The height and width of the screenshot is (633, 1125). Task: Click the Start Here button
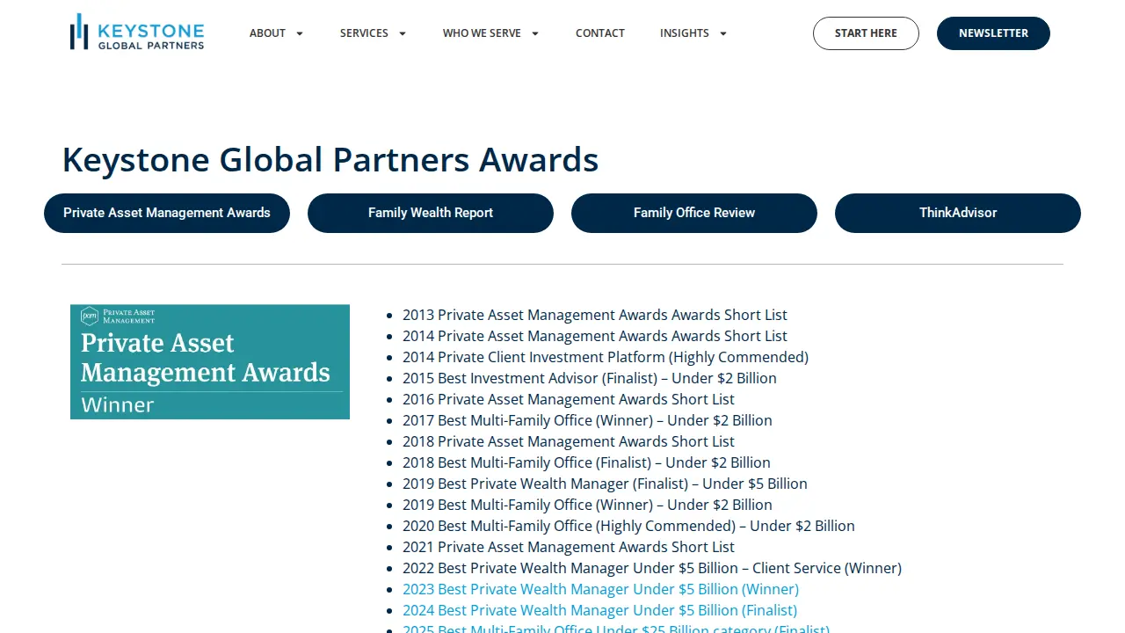coord(866,33)
